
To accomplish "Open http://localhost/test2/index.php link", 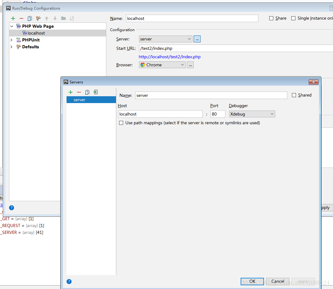I will click(169, 57).
